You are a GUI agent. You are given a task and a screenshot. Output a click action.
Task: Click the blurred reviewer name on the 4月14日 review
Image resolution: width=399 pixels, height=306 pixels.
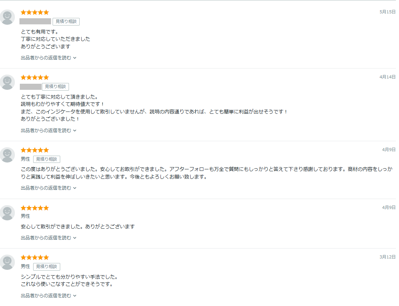pyautogui.click(x=30, y=87)
